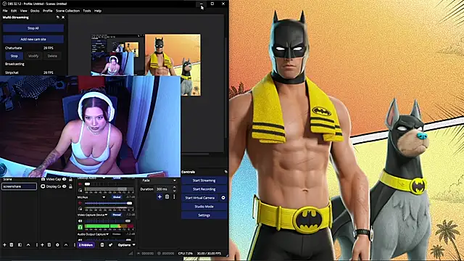
Task: Mute the Mic/Aux speaker icon
Action: pos(80,203)
